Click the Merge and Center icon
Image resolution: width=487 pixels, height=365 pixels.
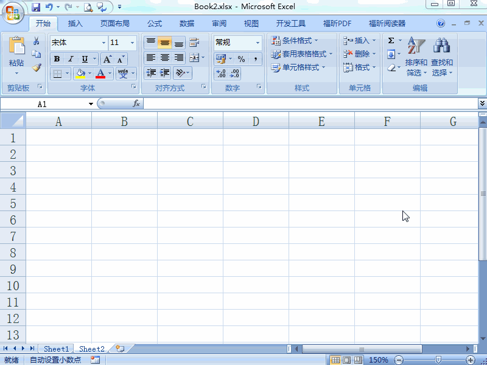[194, 57]
